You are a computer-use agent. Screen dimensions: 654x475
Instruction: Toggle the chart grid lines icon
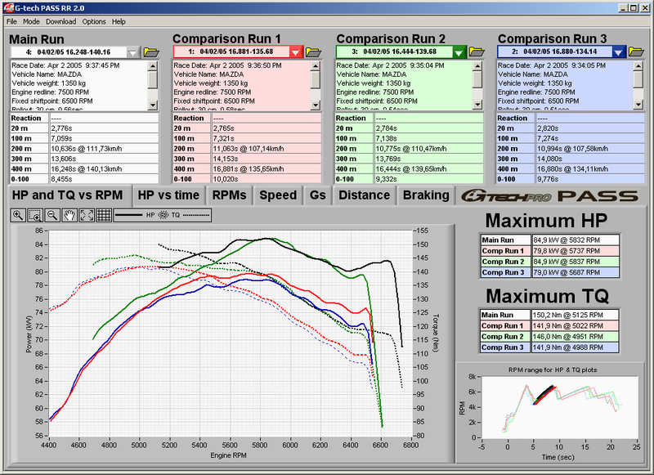[104, 215]
